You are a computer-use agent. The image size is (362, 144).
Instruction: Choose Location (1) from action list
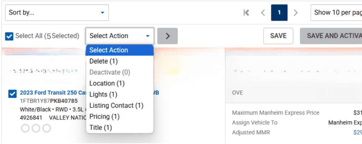(107, 83)
